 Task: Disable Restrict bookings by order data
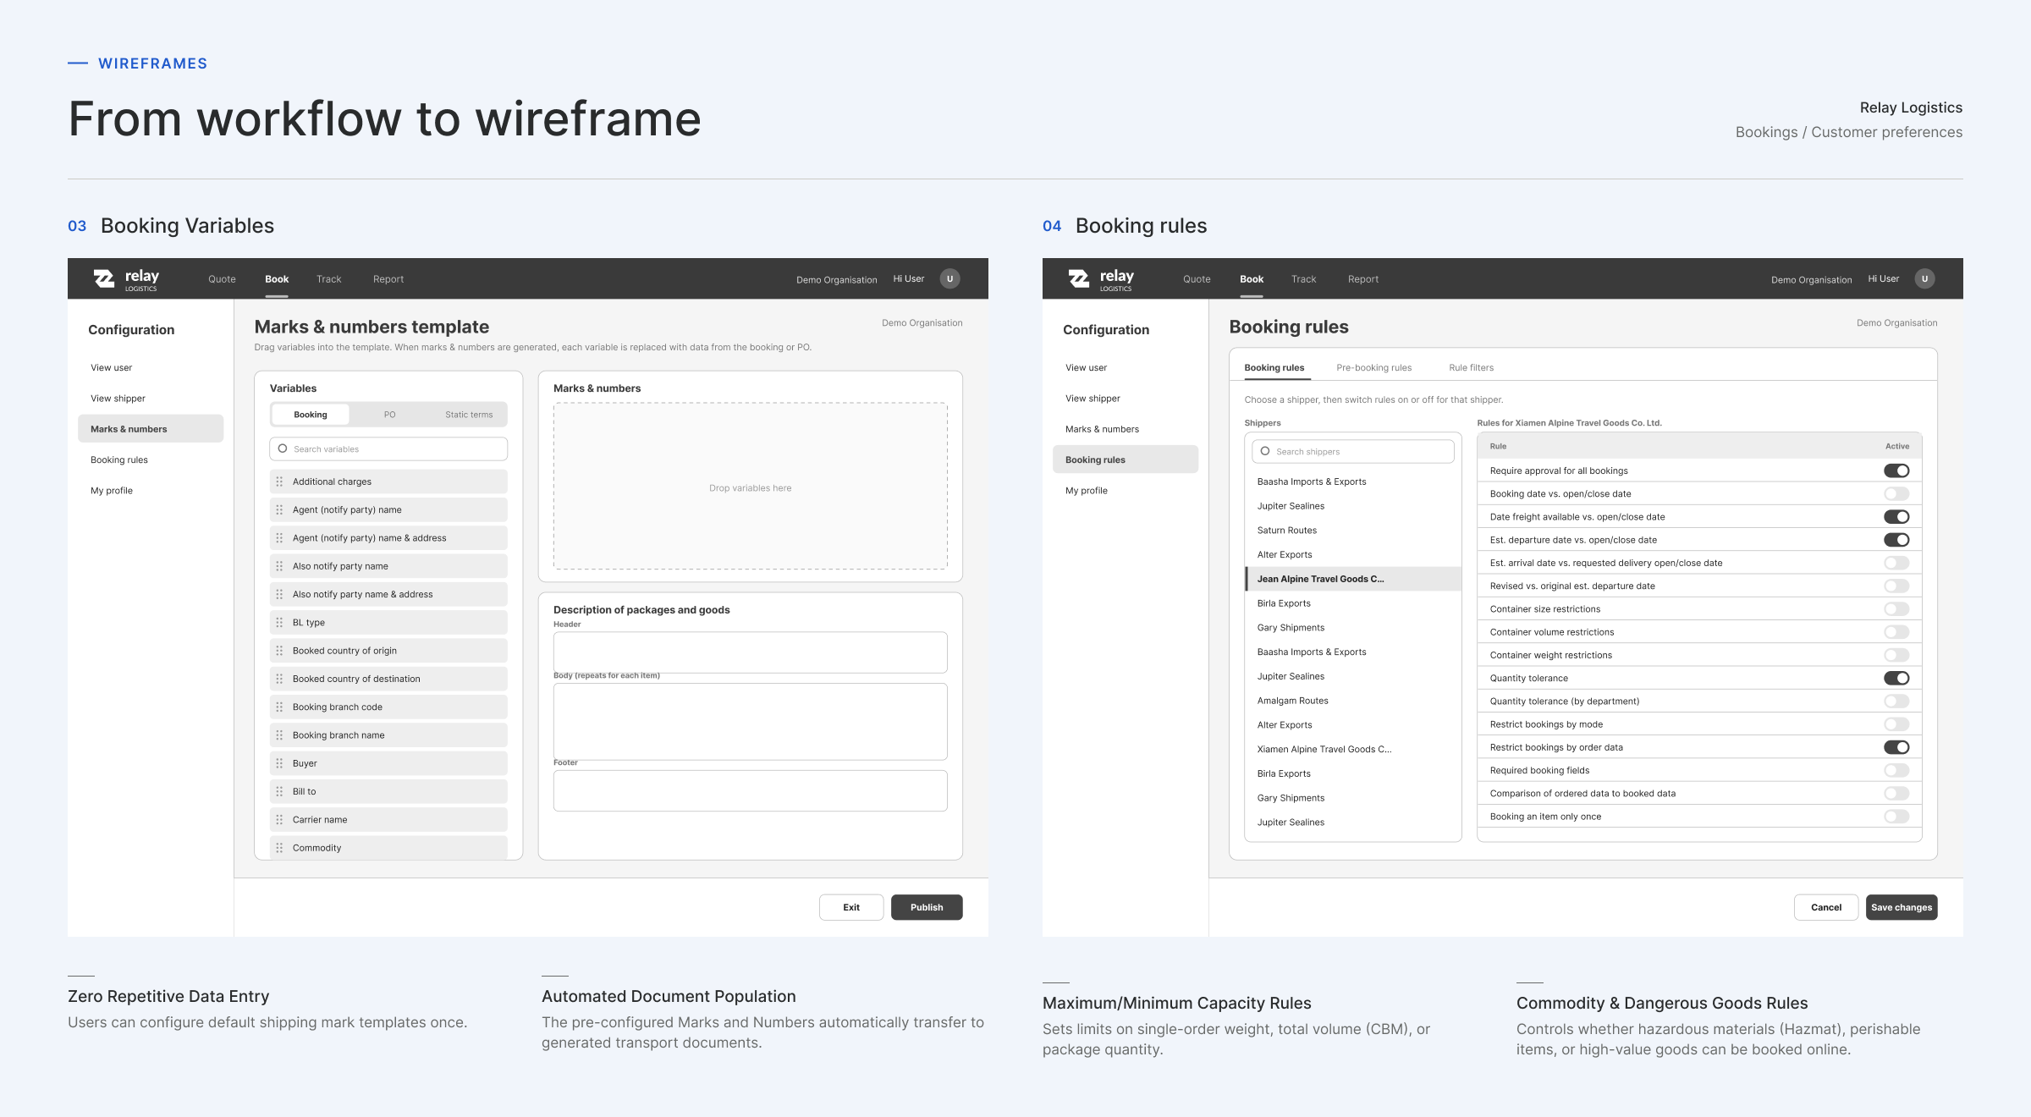[1896, 747]
